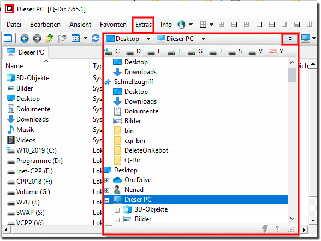321x241 pixels.
Task: Click the double-chevron tree dropdown button
Action: [290, 38]
